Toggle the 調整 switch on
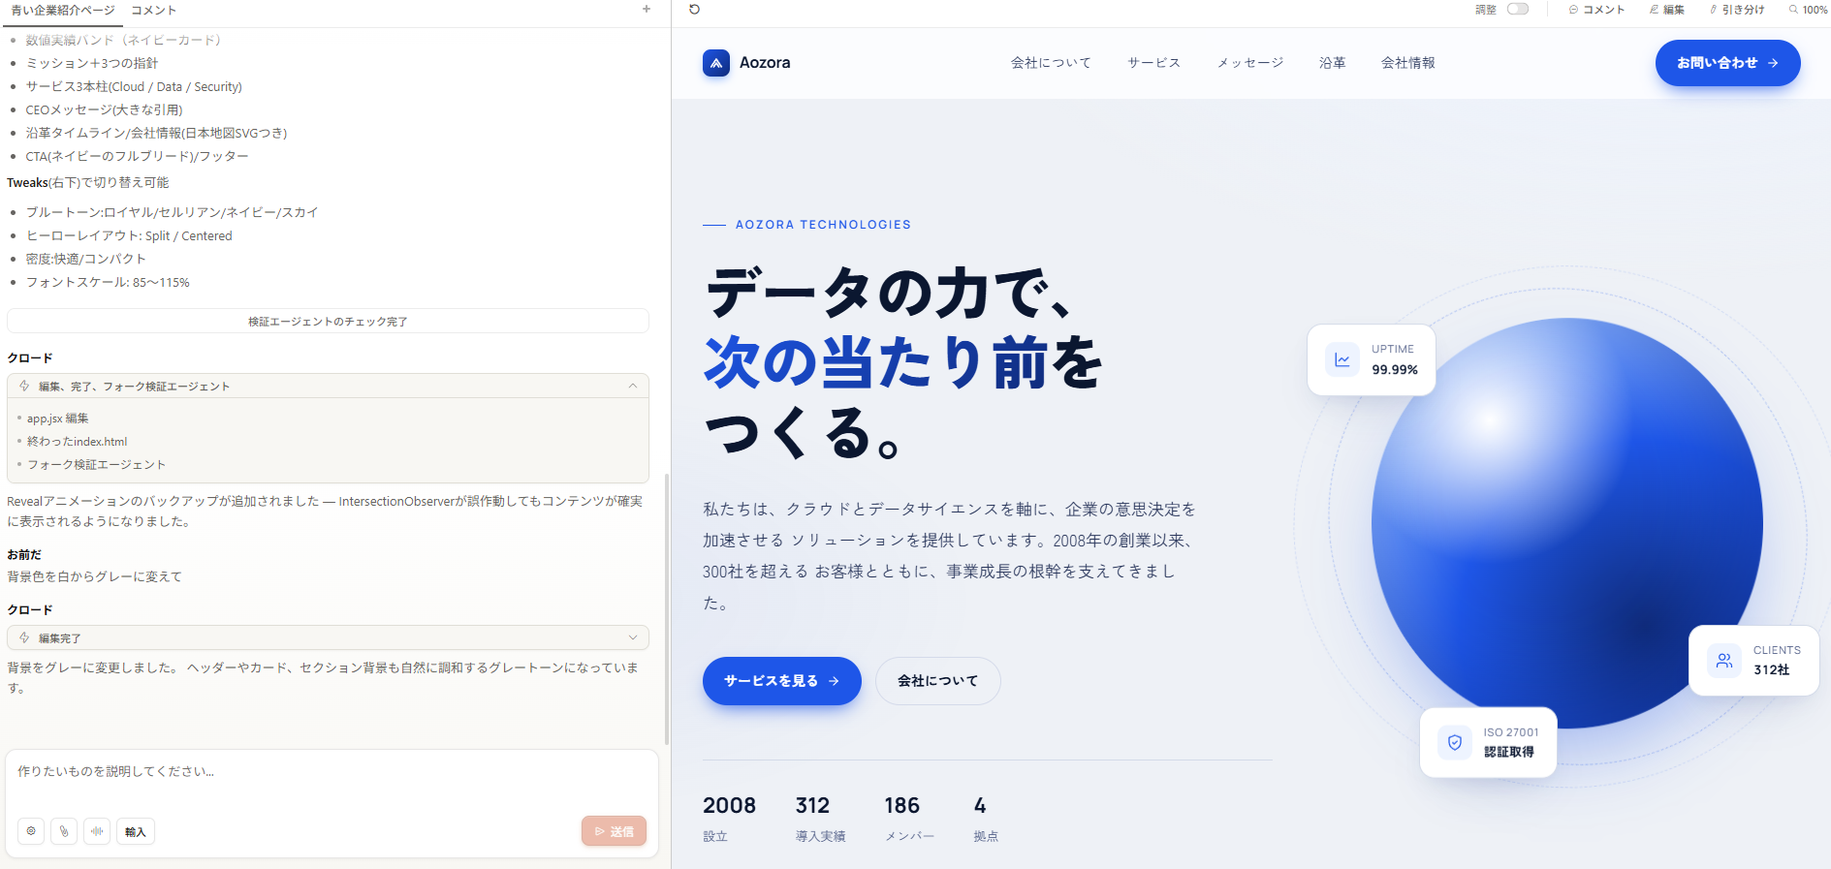The width and height of the screenshot is (1831, 869). (x=1518, y=10)
